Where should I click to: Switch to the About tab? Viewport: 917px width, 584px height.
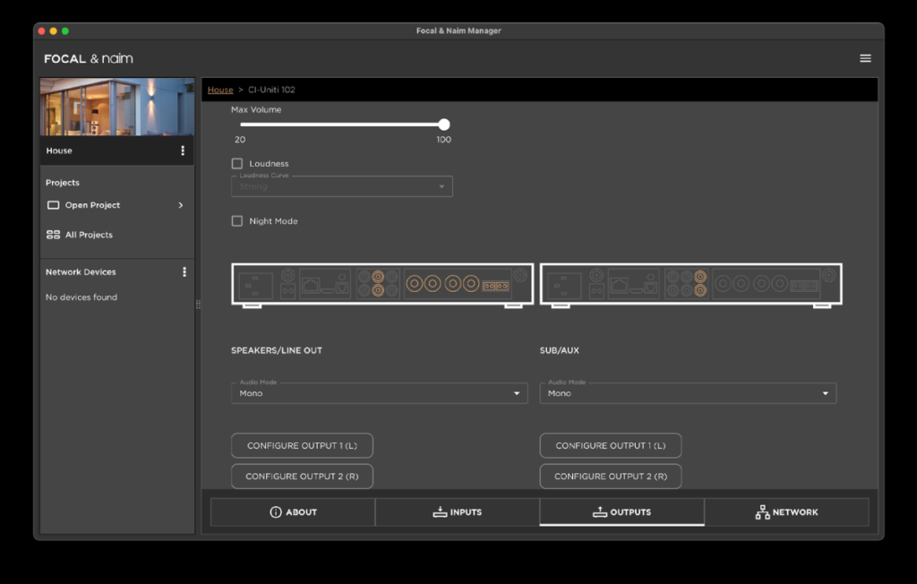(x=293, y=512)
